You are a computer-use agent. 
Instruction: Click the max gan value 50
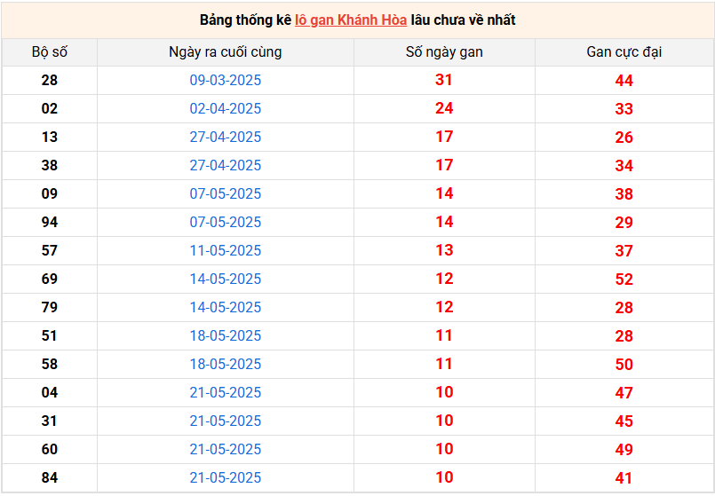624,365
